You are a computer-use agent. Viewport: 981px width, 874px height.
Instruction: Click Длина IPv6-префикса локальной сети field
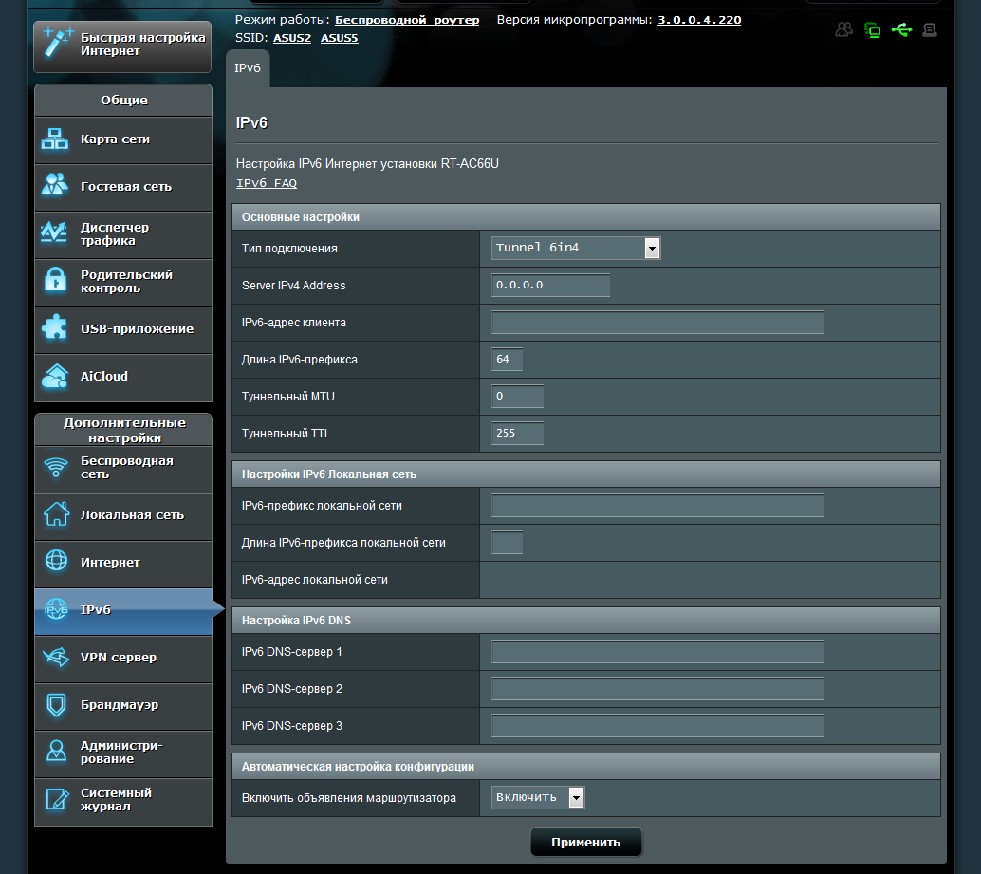tap(508, 543)
